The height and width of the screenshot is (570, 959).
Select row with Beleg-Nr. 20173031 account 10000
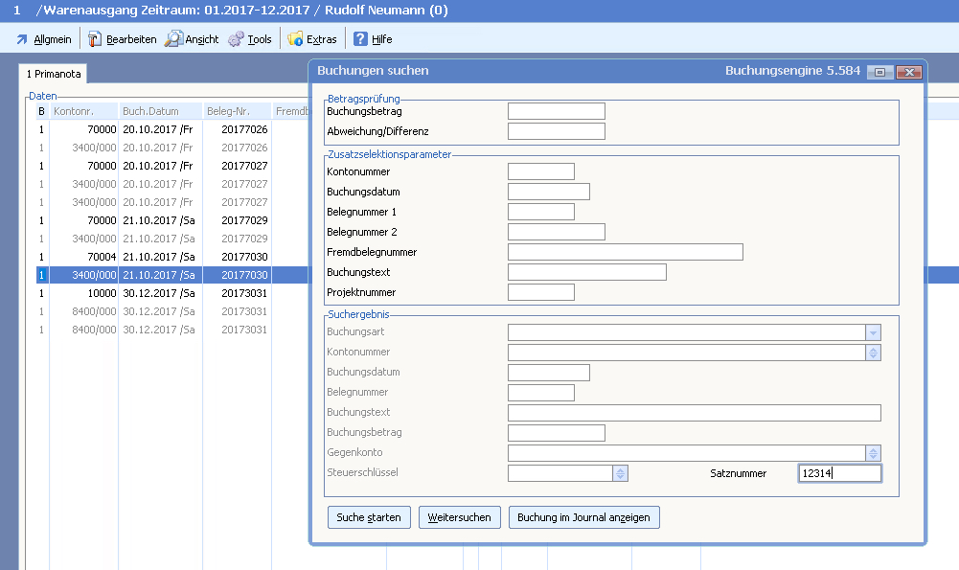tap(153, 293)
